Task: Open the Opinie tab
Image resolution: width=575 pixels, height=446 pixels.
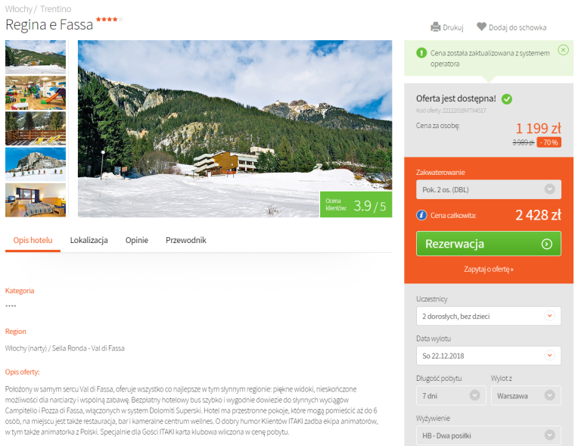Action: (137, 240)
